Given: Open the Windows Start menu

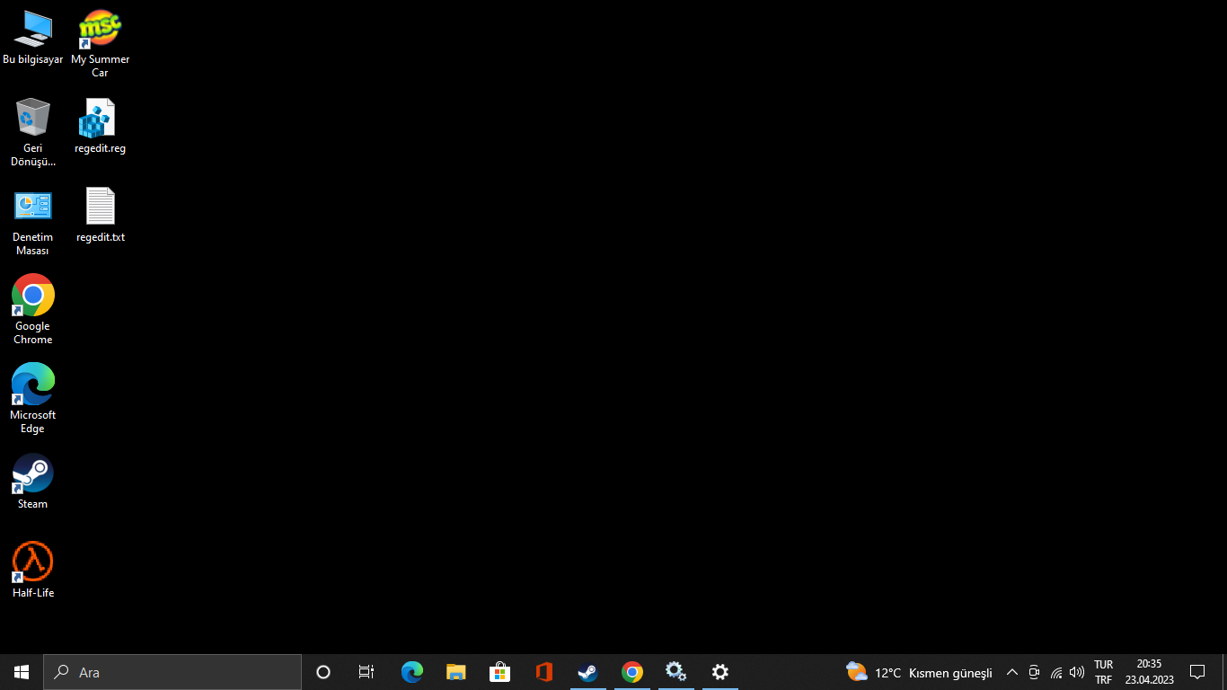Looking at the screenshot, I should pos(22,672).
